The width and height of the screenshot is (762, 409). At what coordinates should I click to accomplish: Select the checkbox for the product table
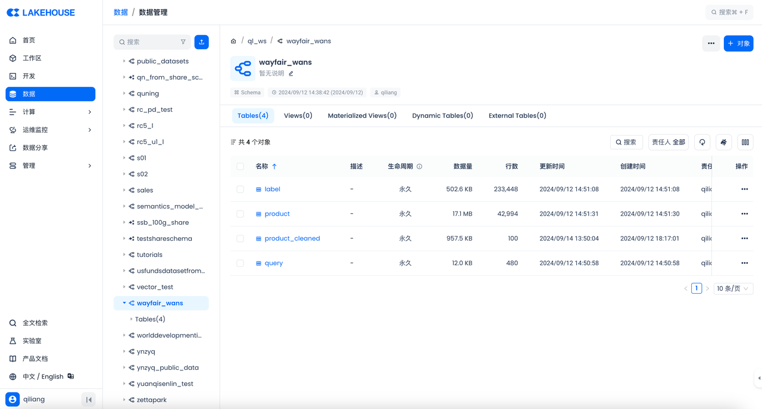click(x=240, y=214)
